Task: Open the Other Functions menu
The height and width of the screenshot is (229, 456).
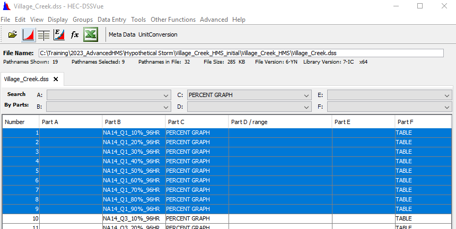Action: (173, 20)
